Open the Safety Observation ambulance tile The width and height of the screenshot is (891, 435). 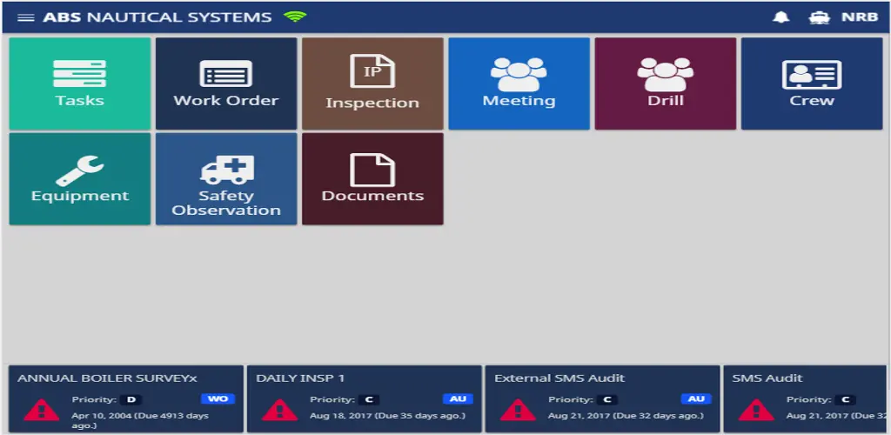click(x=226, y=179)
